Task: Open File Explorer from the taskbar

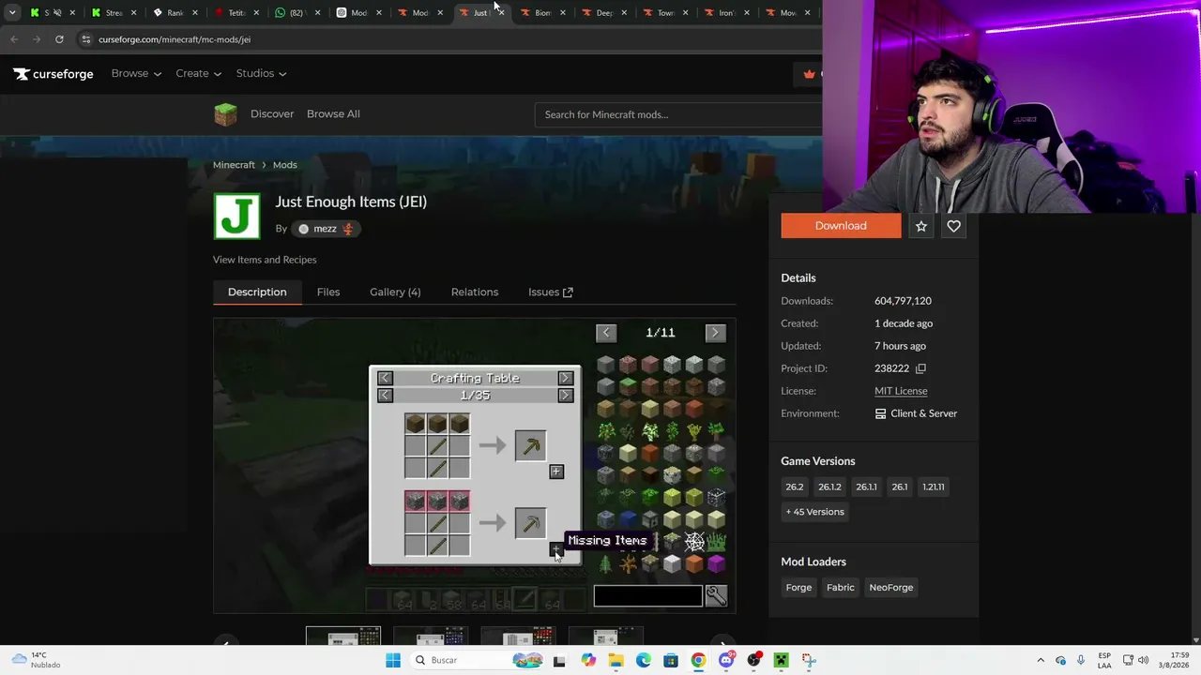Action: tap(616, 661)
